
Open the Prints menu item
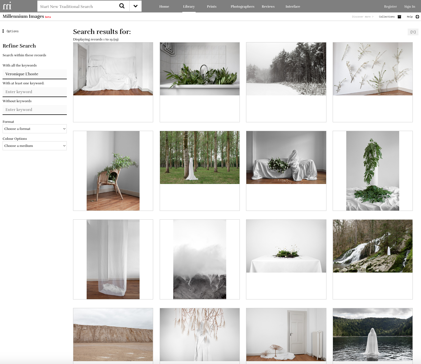pos(211,7)
